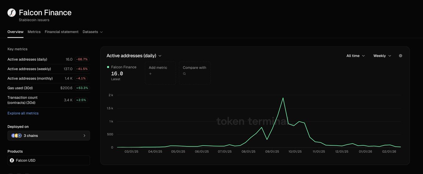Click the 02/01/26 x-axis label
Image resolution: width=423 pixels, height=174 pixels.
(389, 151)
